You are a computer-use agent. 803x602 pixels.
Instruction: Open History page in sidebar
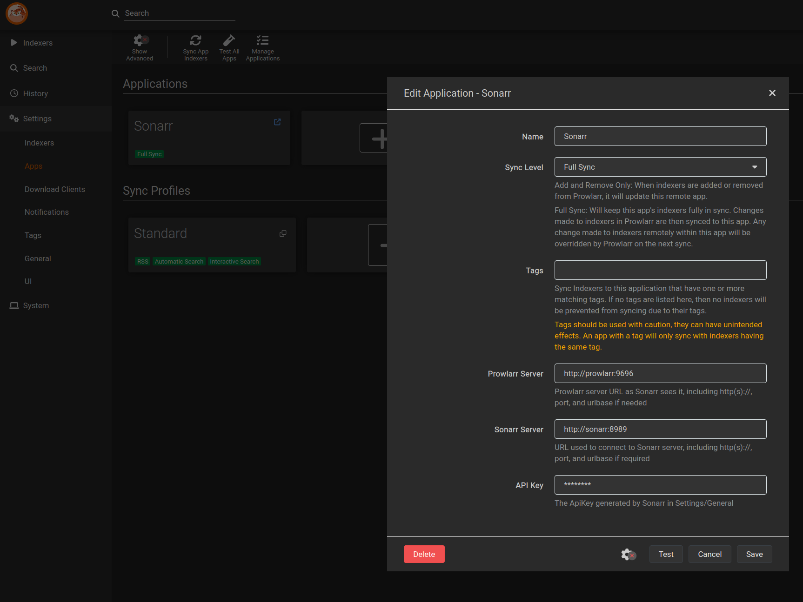point(56,93)
